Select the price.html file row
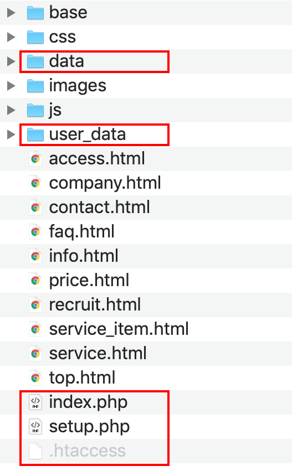This screenshot has width=292, height=471. 146,280
